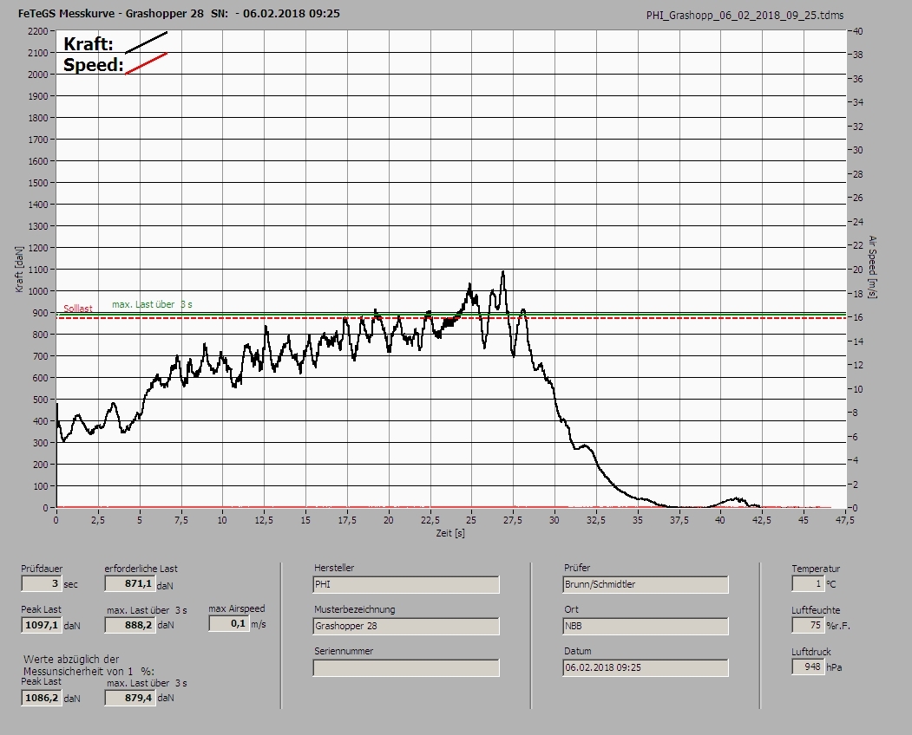Click the Seriennummer label
Screen dimensions: 912x735
tap(344, 651)
